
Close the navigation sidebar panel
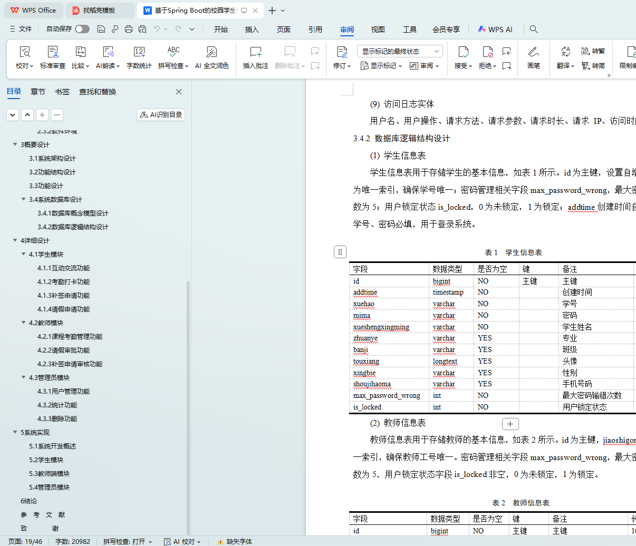pyautogui.click(x=179, y=92)
